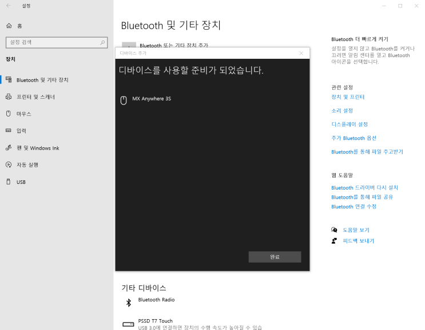Screen dimensions: 425x330
Task: Close the settings window
Action: [x=416, y=6]
